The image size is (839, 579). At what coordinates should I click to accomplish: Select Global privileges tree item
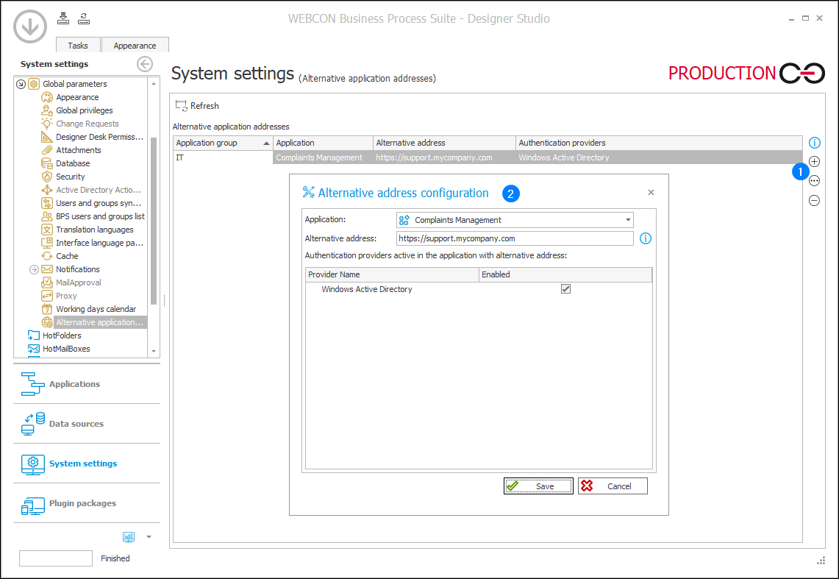click(84, 110)
